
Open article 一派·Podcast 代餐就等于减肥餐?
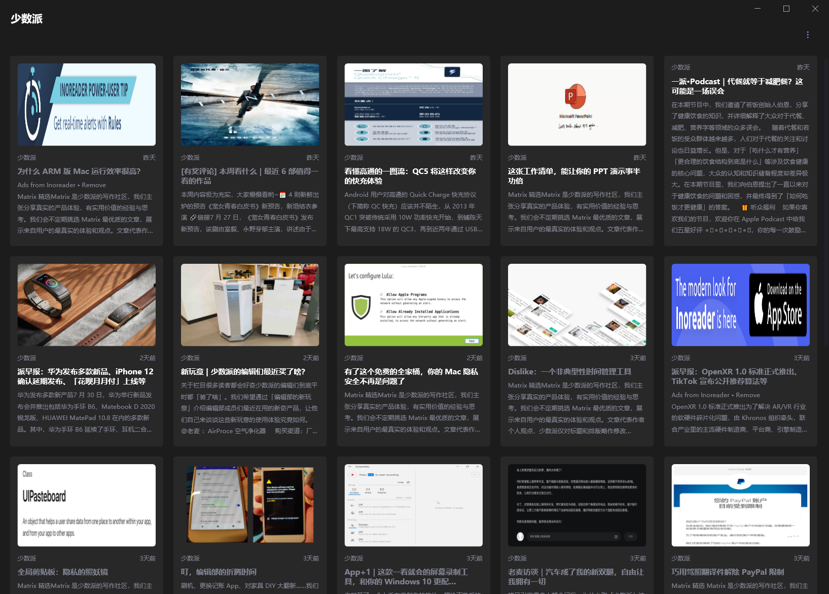coord(737,86)
